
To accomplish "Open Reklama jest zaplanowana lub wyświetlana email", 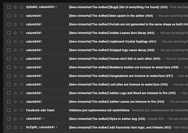I will [99, 110].
